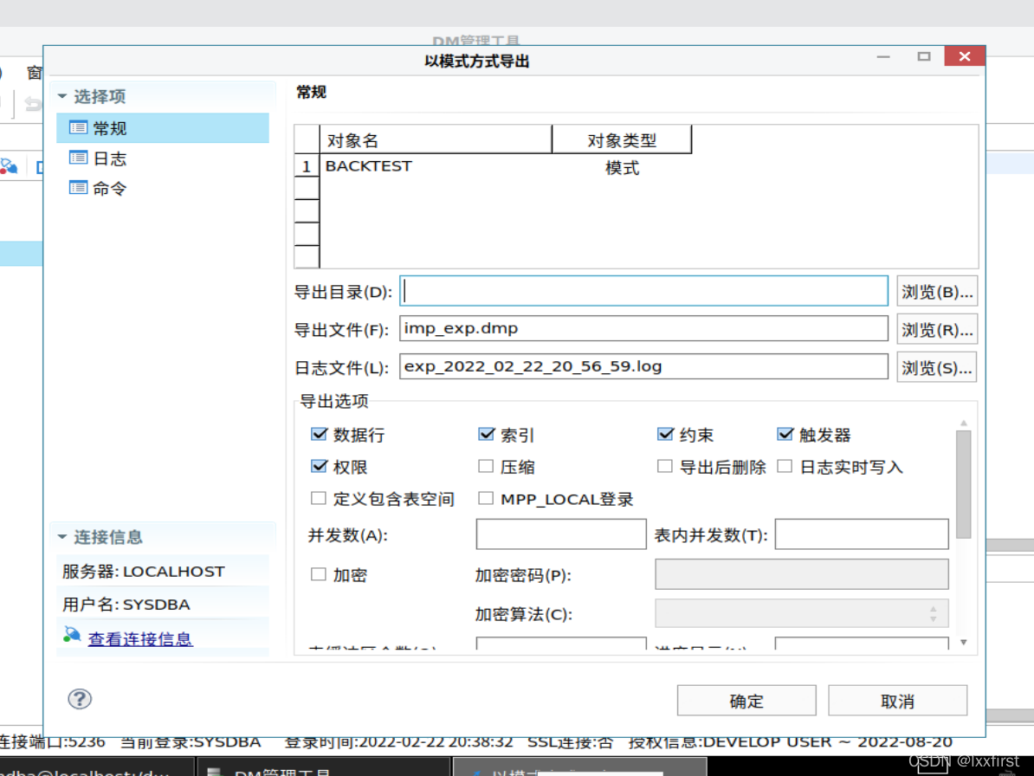Click the 并发数(A) input field
This screenshot has height=776, width=1034.
pyautogui.click(x=561, y=534)
